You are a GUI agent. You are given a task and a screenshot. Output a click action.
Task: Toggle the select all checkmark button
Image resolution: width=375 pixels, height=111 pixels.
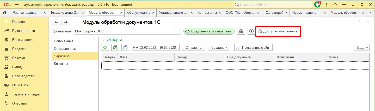[x=115, y=47]
